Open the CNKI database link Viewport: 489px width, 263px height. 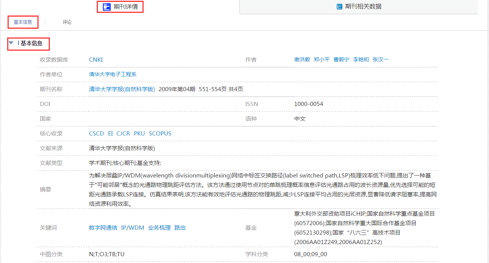[96, 60]
